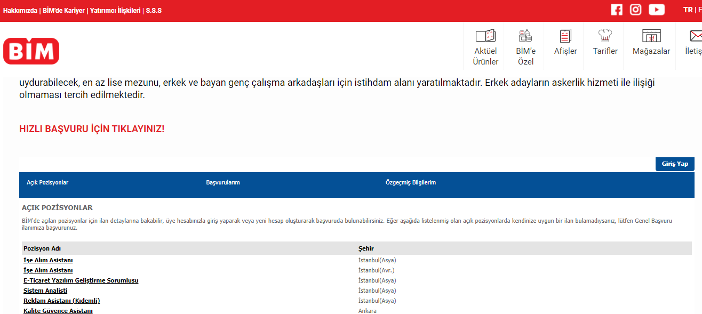This screenshot has height=314, width=702.
Task: Click HIZLI BAŞVURU İÇİN TIKLAYINIZ link
Action: tap(92, 130)
